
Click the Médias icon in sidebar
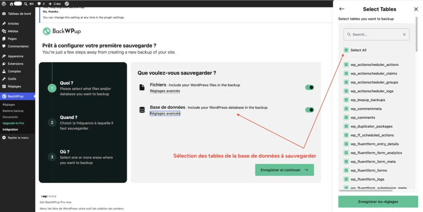point(4,31)
